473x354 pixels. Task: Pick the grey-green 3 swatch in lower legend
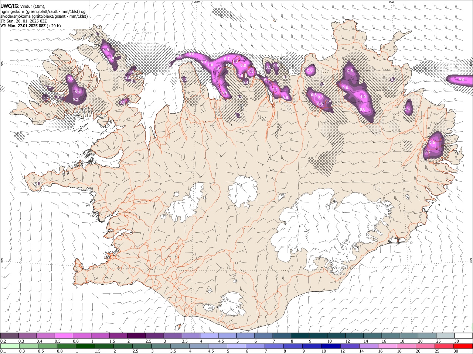[161, 346]
